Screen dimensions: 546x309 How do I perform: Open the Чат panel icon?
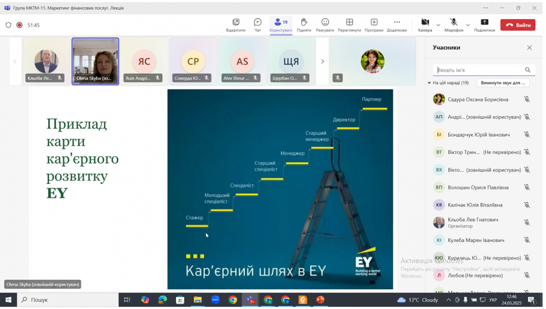(258, 22)
